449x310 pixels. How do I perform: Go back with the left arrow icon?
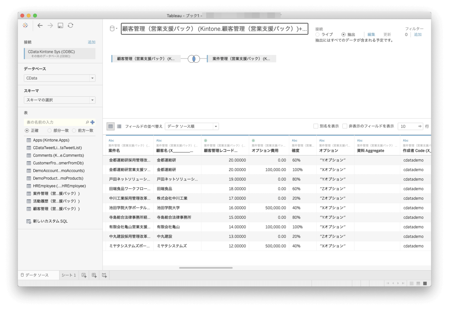click(40, 25)
